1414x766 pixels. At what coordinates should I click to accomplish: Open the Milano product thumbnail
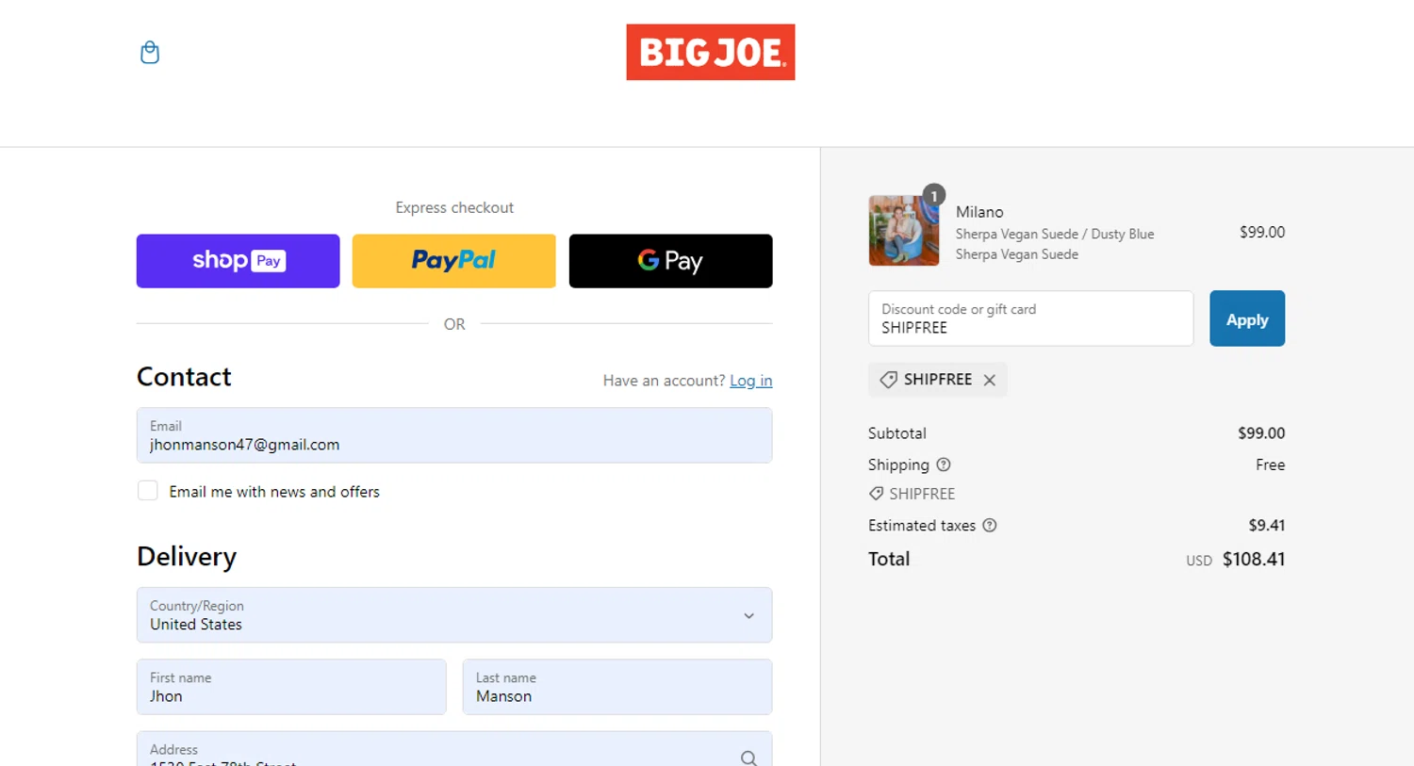(x=903, y=231)
